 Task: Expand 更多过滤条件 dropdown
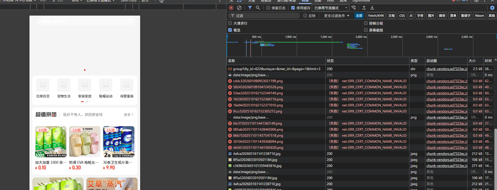[337, 16]
